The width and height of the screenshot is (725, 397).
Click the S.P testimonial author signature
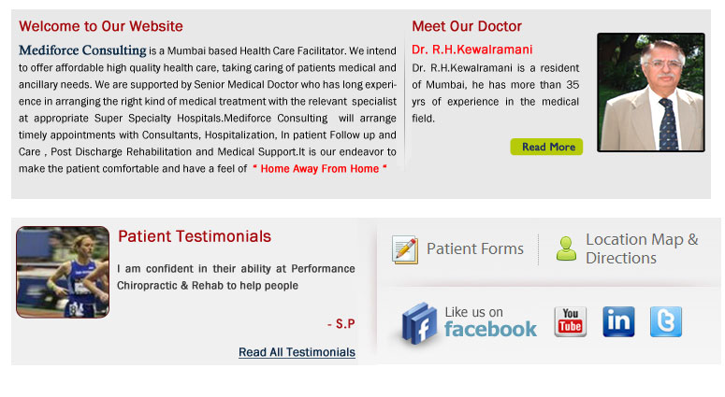point(341,324)
